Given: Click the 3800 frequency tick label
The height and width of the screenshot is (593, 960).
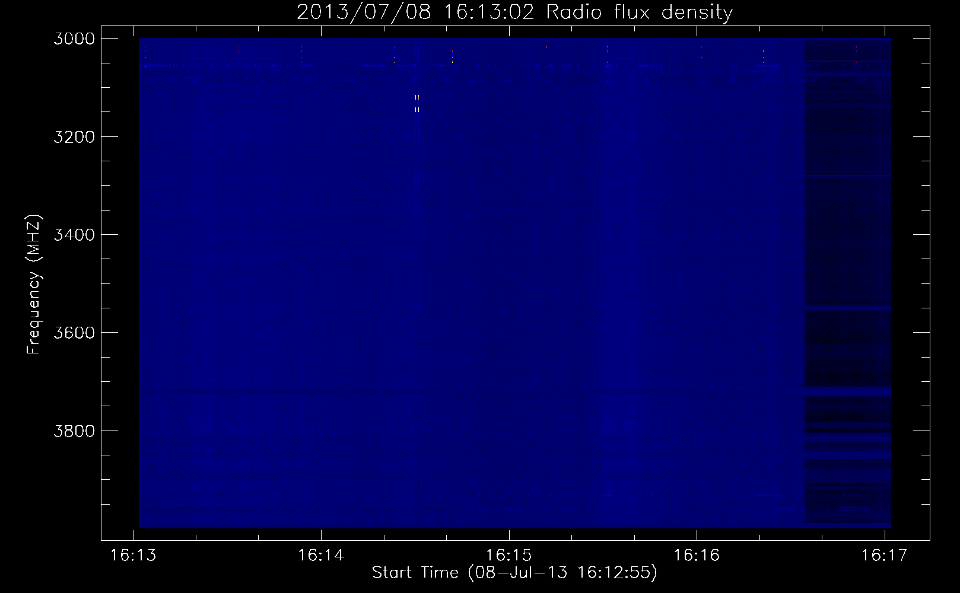Looking at the screenshot, I should 74,431.
